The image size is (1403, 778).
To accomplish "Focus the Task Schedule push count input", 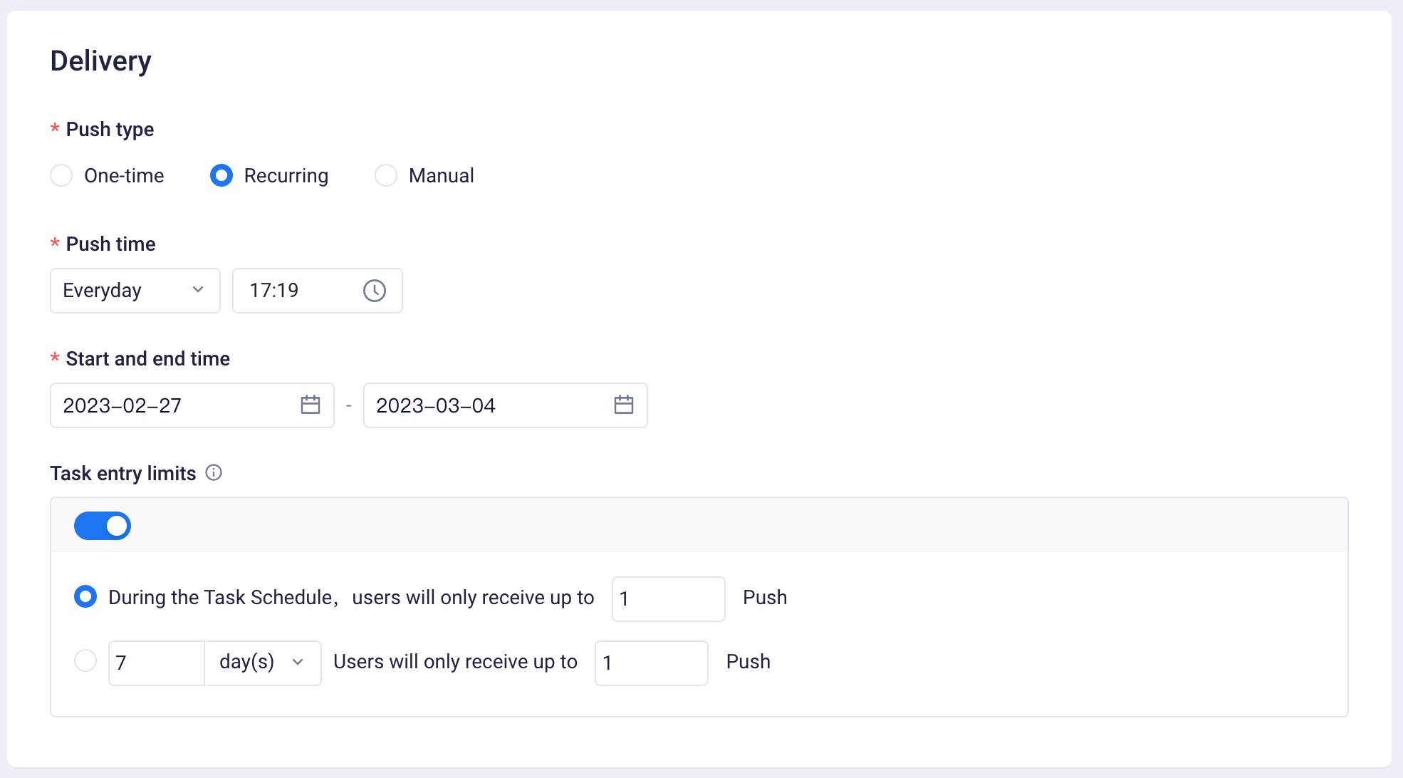I will [668, 598].
